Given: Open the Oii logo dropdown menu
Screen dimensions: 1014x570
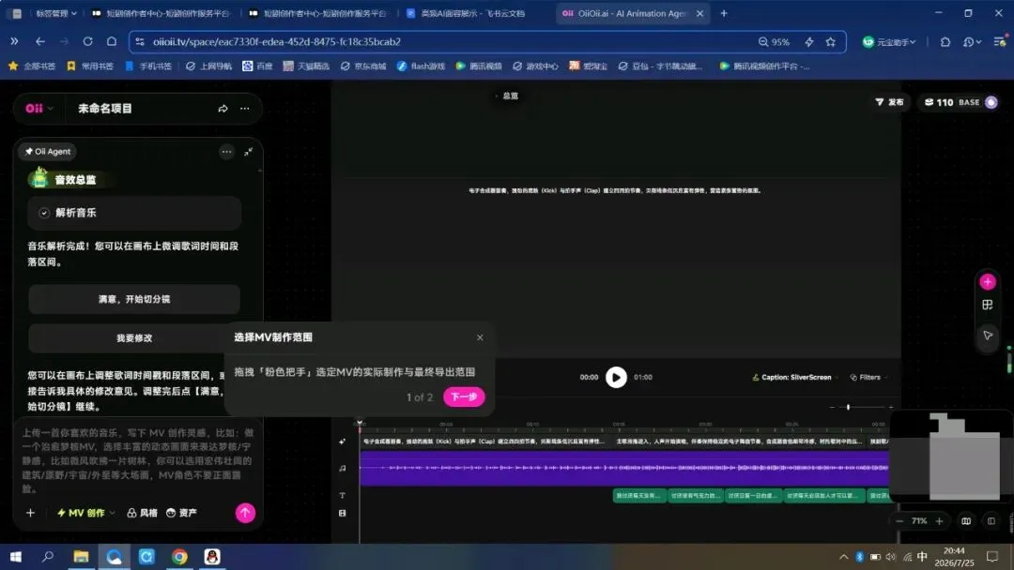Looking at the screenshot, I should (x=38, y=109).
